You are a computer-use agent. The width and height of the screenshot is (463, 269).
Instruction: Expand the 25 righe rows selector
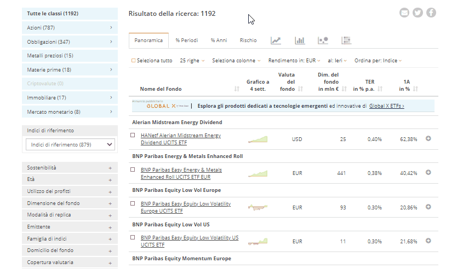coord(192,61)
